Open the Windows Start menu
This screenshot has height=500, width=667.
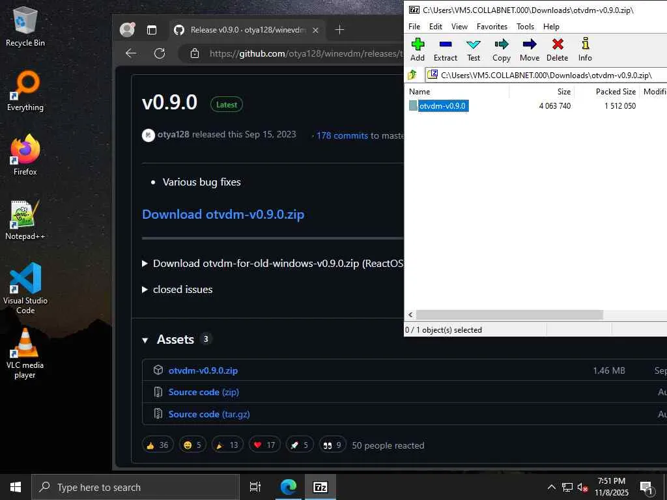(x=16, y=487)
